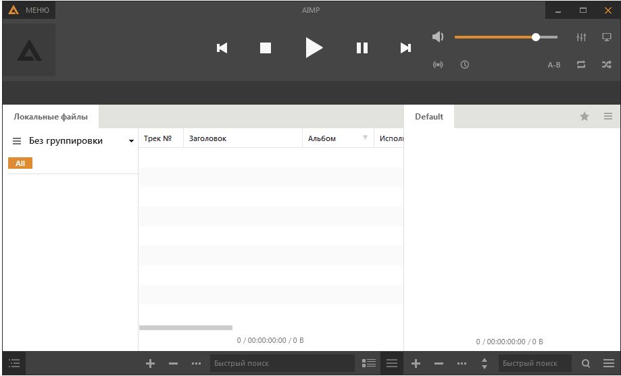Click the internet radio capture icon
This screenshot has height=376, width=621.
point(438,65)
